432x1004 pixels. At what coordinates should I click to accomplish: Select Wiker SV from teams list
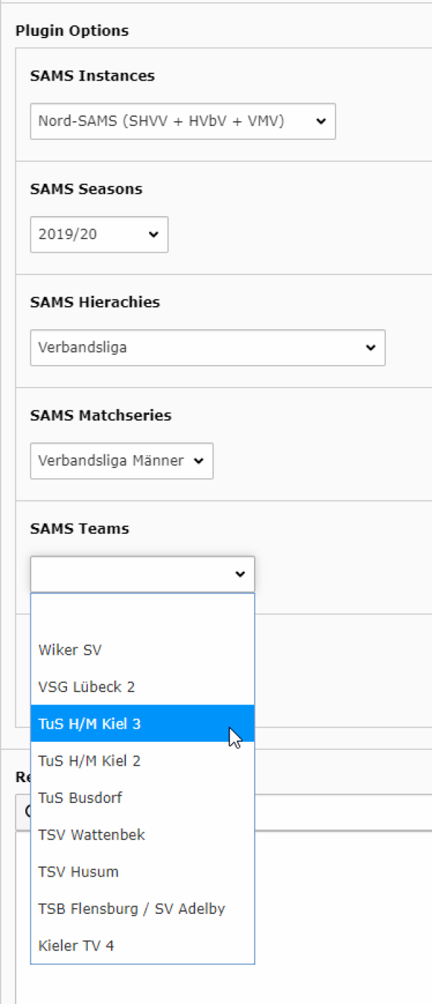[x=143, y=650]
